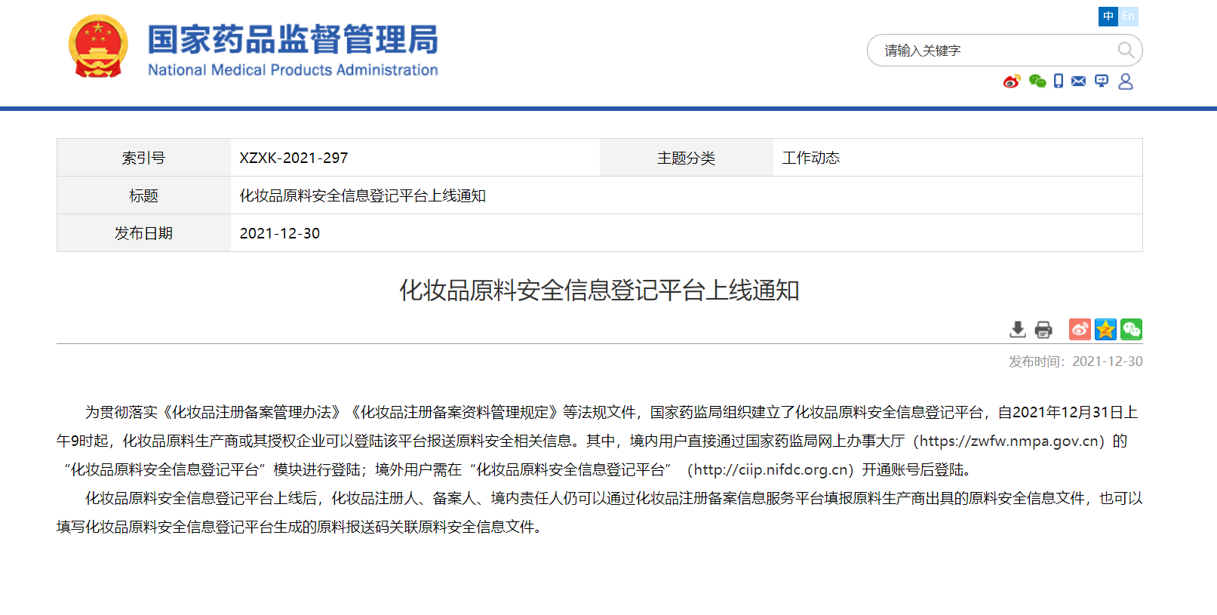The width and height of the screenshot is (1217, 615).
Task: Print the article with the printer icon
Action: [1043, 330]
